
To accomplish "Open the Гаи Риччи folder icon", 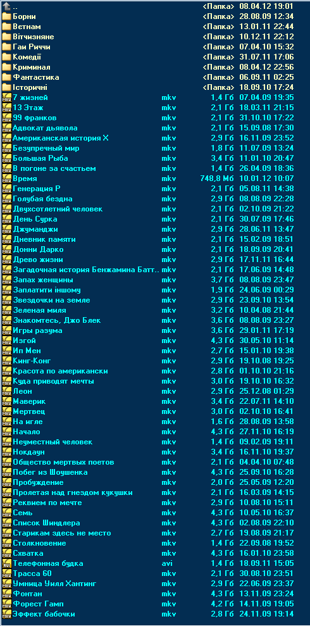I will (6, 47).
